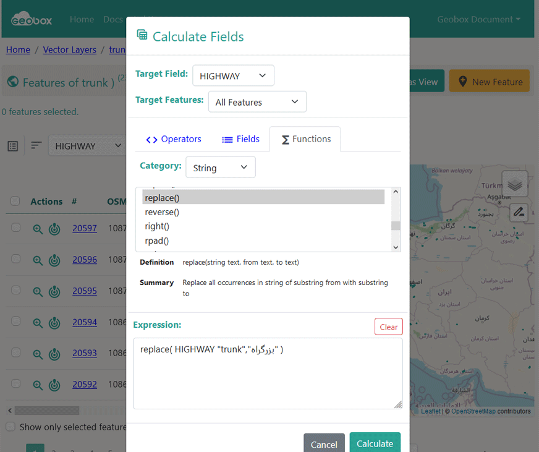Switch to the Operators tab

pos(174,139)
